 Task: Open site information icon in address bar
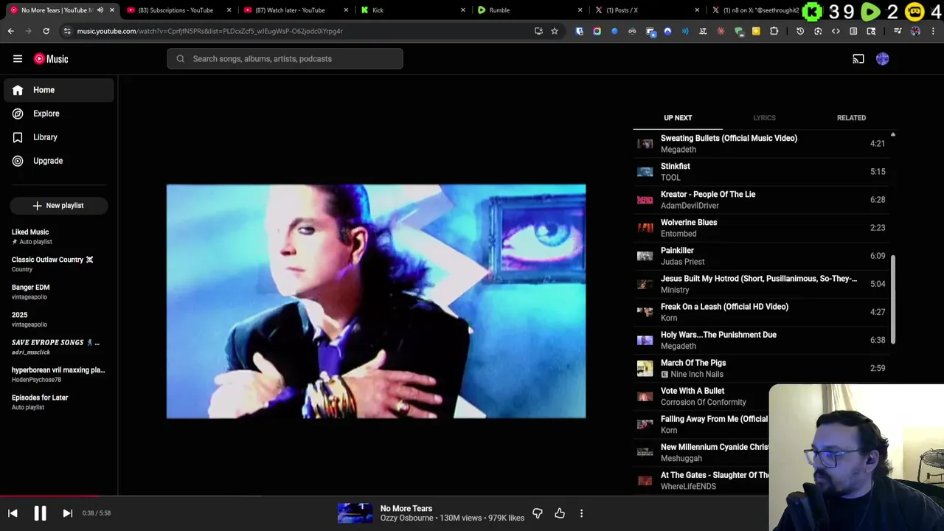[x=67, y=31]
